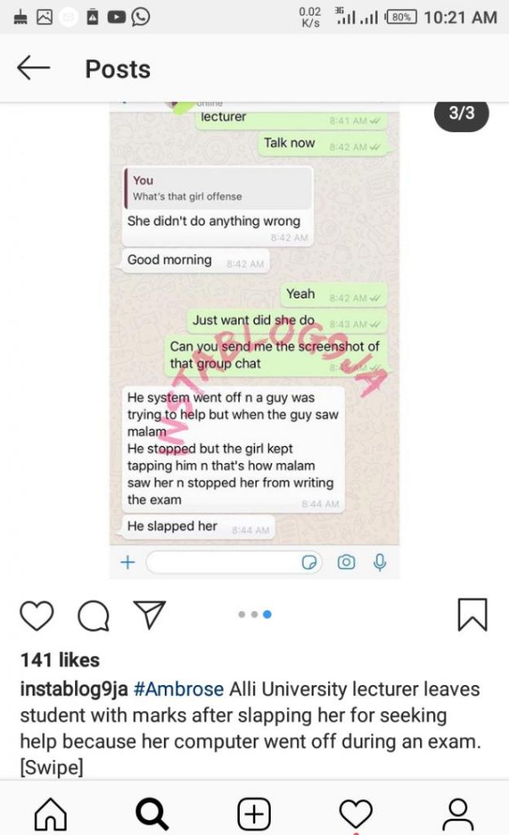Tap the 3/3 image counter badge

462,113
